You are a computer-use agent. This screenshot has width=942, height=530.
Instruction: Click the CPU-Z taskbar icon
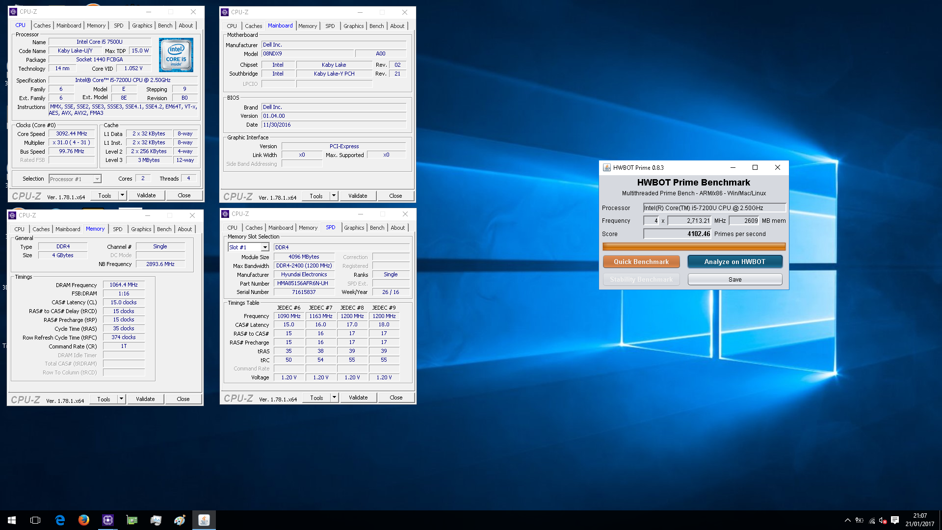point(108,520)
